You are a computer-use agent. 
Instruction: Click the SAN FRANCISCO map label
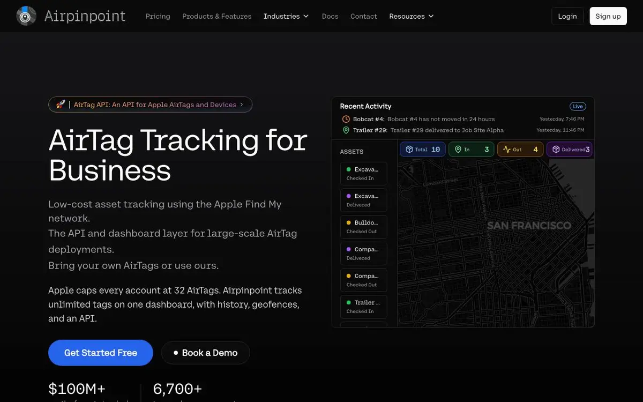point(529,226)
